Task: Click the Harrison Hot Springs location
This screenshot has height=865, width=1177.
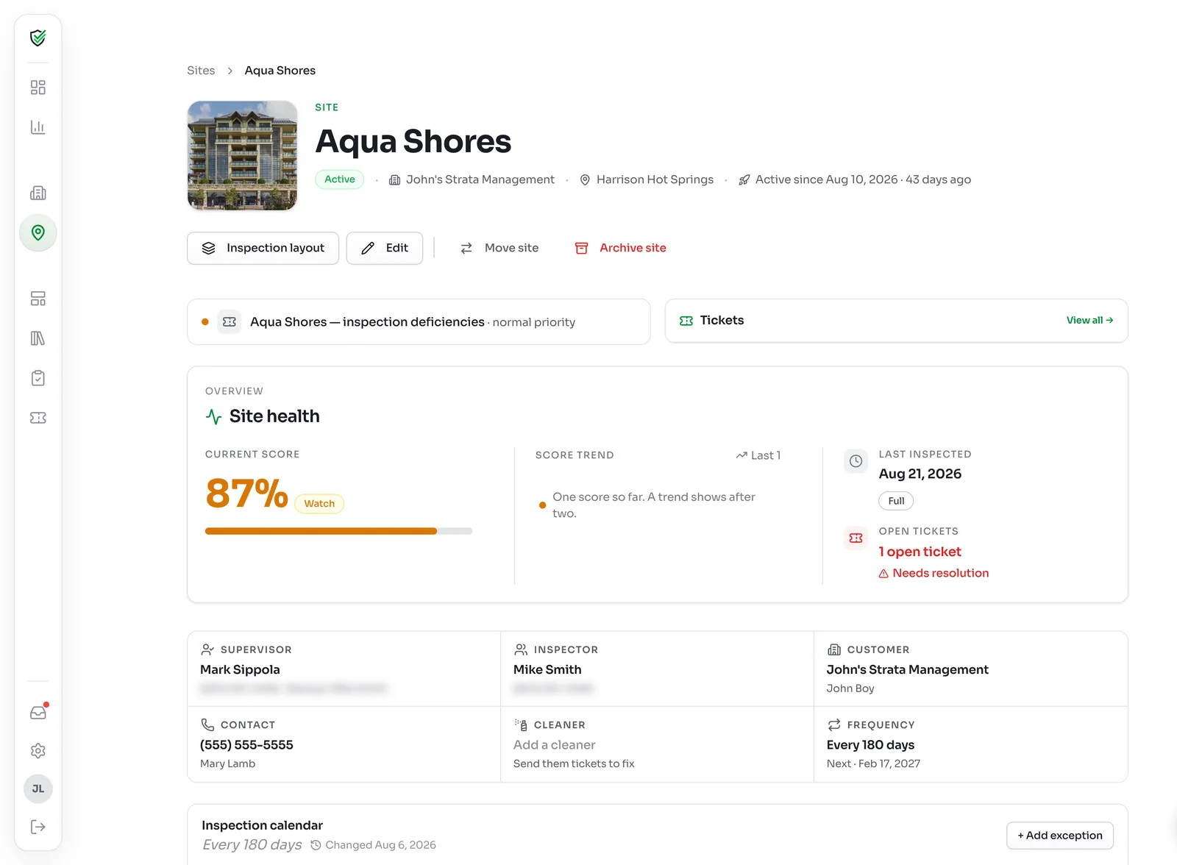Action: pyautogui.click(x=647, y=179)
